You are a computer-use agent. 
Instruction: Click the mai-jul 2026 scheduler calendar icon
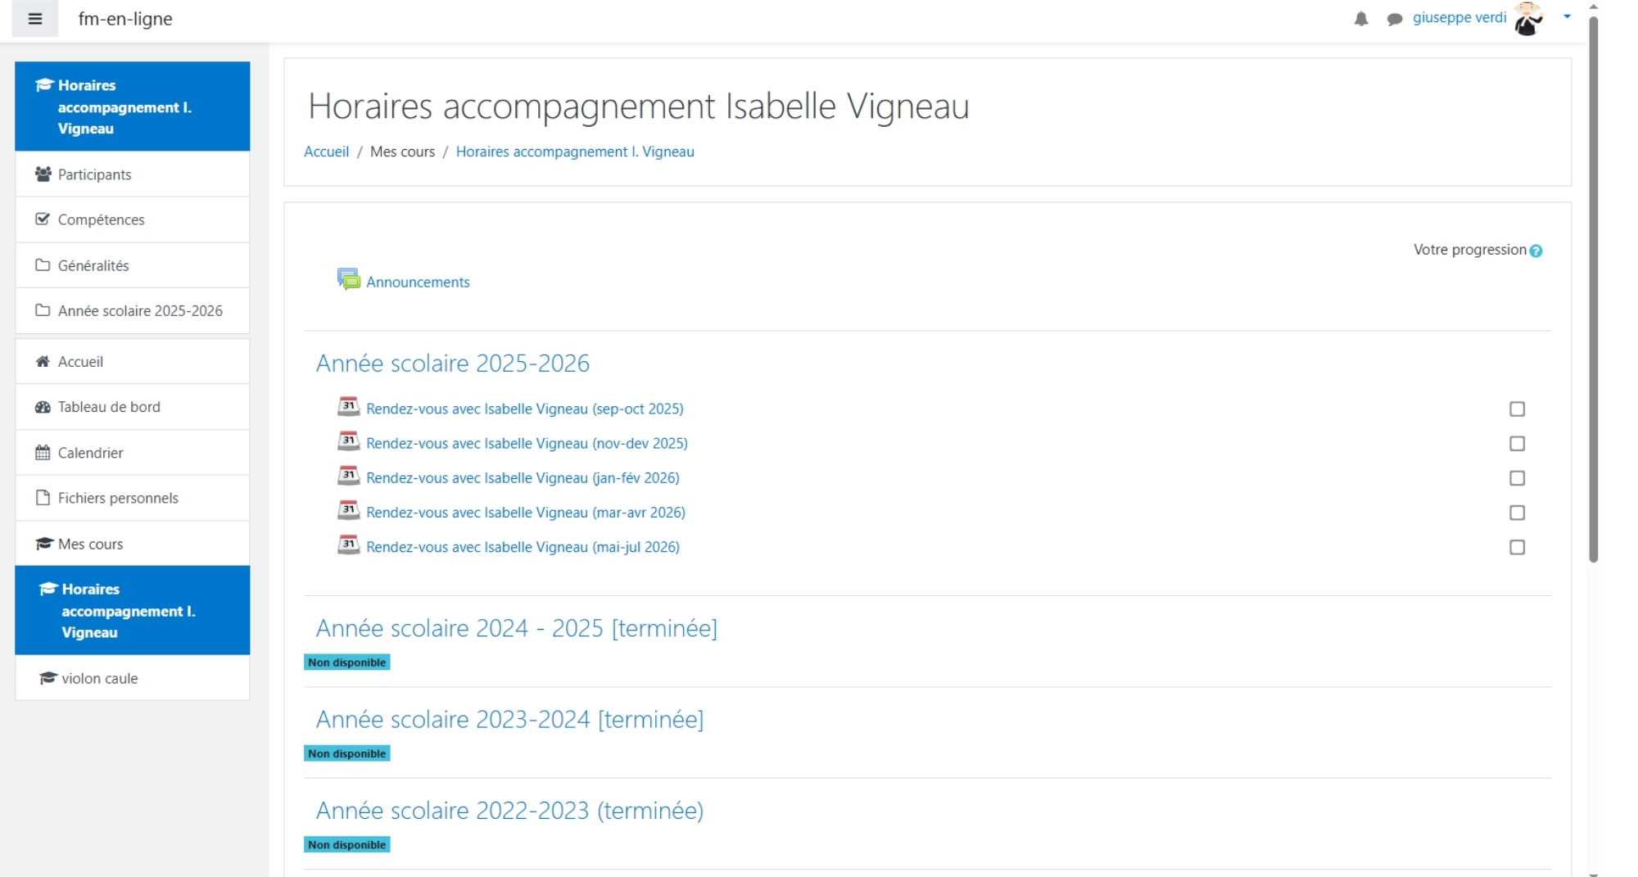[349, 545]
